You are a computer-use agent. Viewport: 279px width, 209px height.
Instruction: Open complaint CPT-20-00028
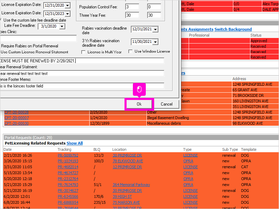16,112
